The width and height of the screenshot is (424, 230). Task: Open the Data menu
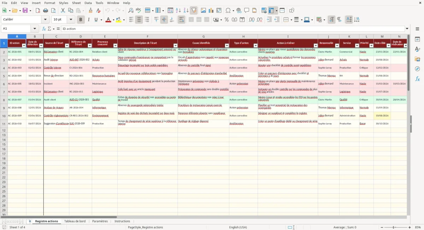click(88, 3)
